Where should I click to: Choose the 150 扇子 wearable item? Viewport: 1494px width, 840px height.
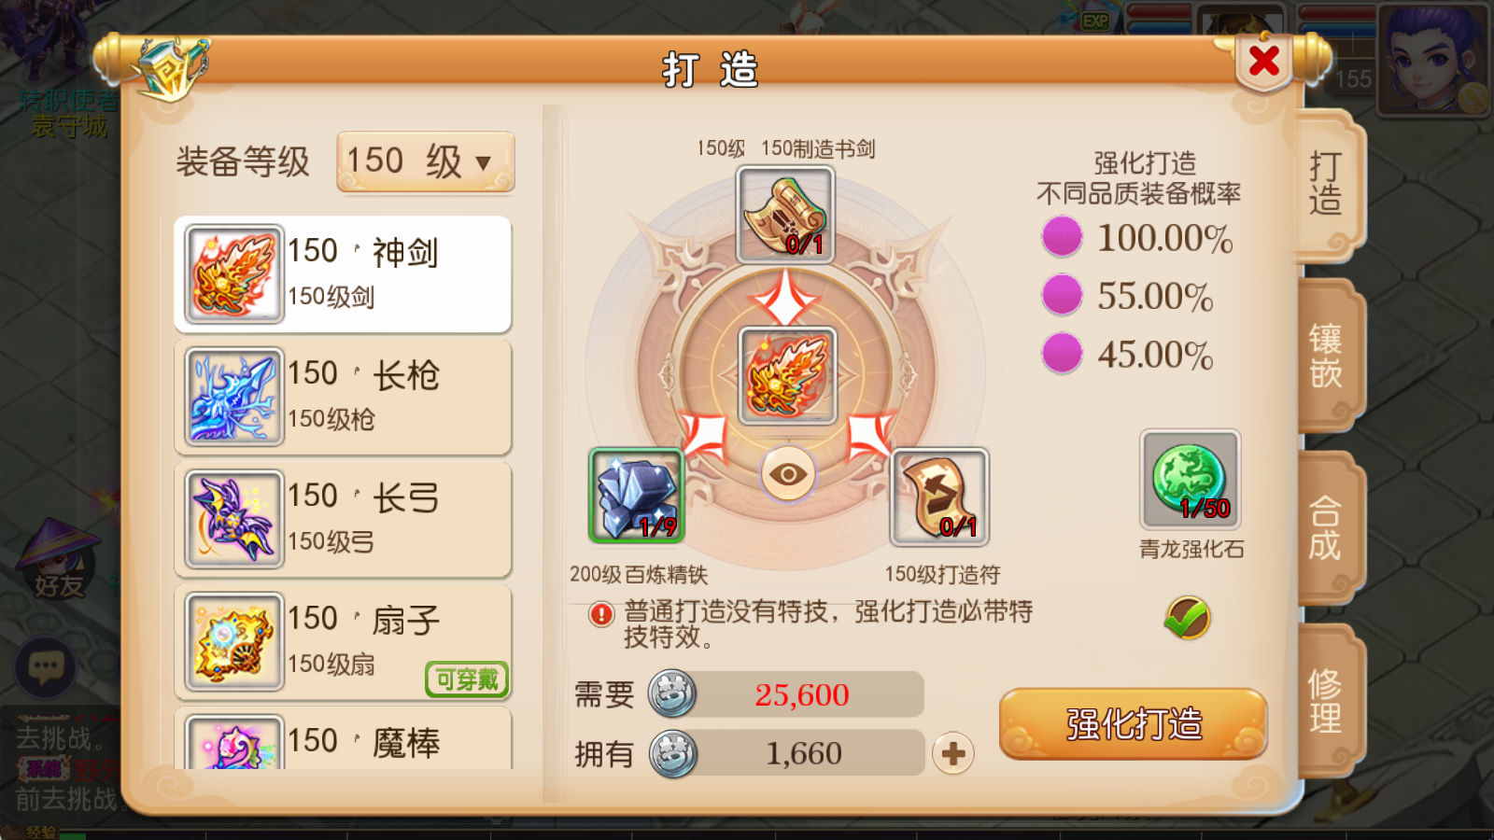click(343, 642)
